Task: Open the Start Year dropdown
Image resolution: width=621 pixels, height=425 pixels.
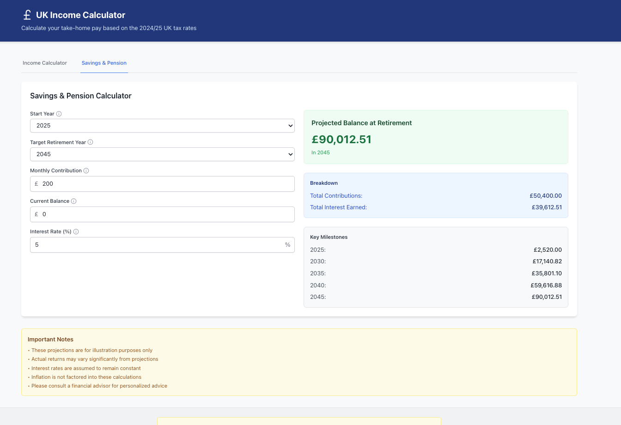Action: pyautogui.click(x=162, y=126)
